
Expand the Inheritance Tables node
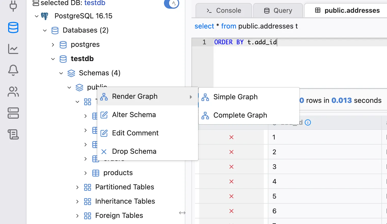77,201
